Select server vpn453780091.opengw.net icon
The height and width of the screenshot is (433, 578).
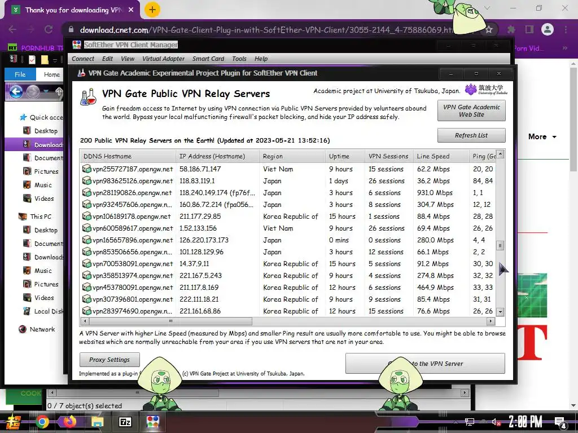pyautogui.click(x=86, y=287)
